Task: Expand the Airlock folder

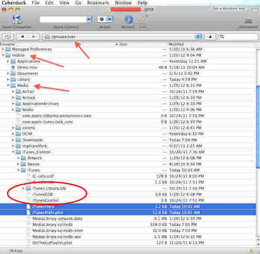Action: point(13,98)
